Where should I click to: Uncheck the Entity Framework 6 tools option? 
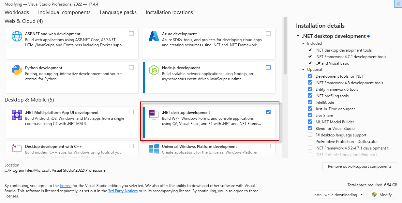pyautogui.click(x=310, y=89)
